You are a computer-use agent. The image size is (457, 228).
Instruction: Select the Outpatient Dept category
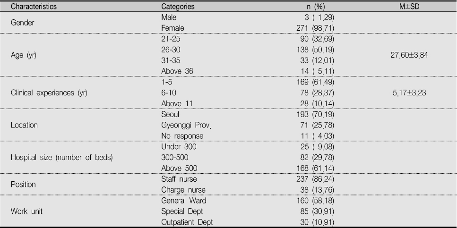click(x=187, y=222)
